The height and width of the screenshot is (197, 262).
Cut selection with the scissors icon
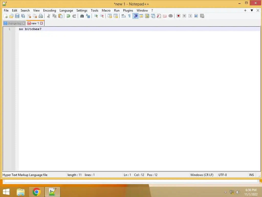tap(49, 16)
